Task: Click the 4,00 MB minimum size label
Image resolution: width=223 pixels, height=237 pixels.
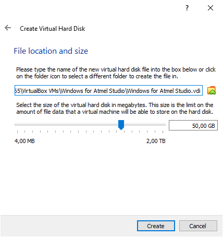Action: point(24,141)
